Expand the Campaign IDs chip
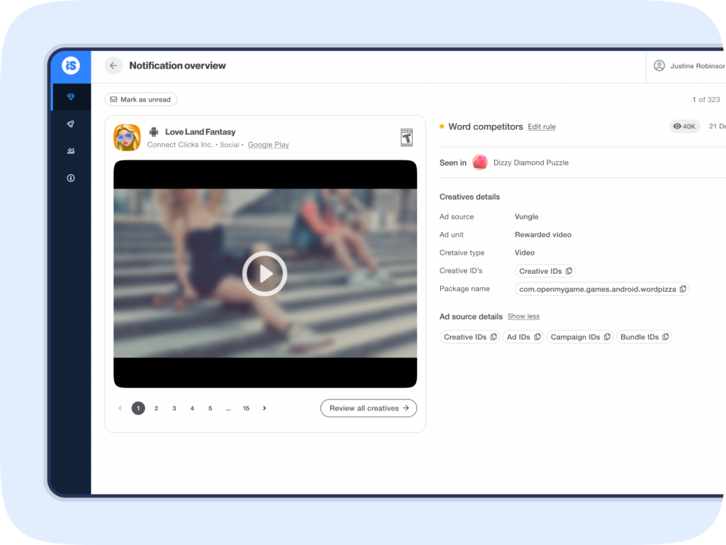The width and height of the screenshot is (726, 545). 579,336
